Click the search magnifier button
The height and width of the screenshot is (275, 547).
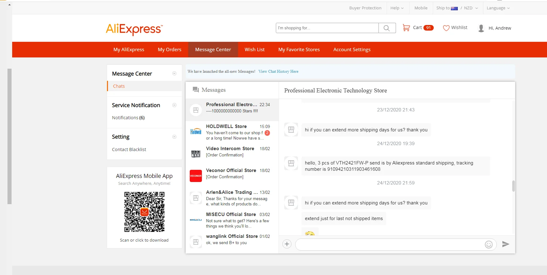[387, 28]
